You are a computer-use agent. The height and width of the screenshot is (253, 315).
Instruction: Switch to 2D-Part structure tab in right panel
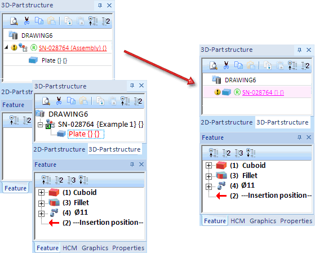(x=227, y=122)
